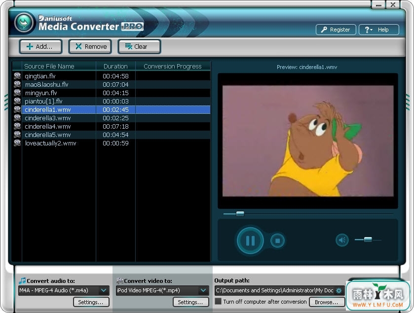
Task: Click film icon beside cinderella3.wmv
Action: click(x=17, y=118)
